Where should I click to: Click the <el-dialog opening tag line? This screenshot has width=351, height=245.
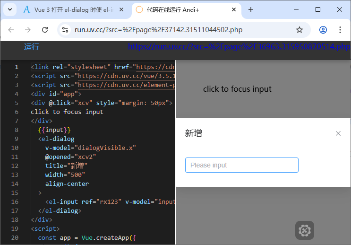[x=56, y=139]
